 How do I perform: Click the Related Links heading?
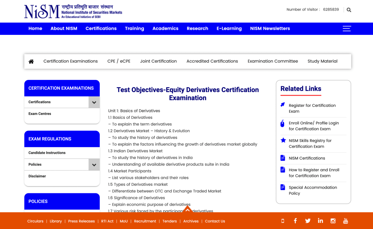301,89
